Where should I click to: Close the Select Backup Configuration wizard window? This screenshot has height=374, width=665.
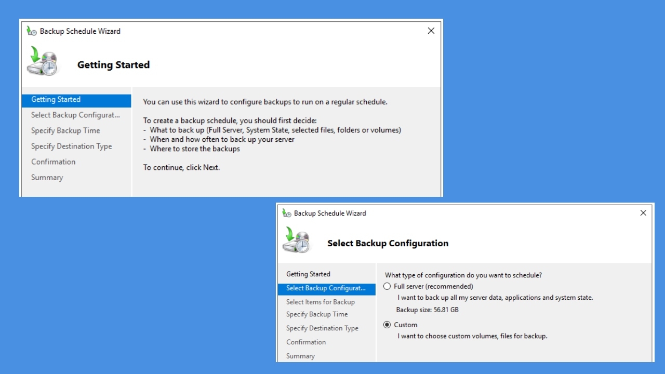tap(643, 213)
